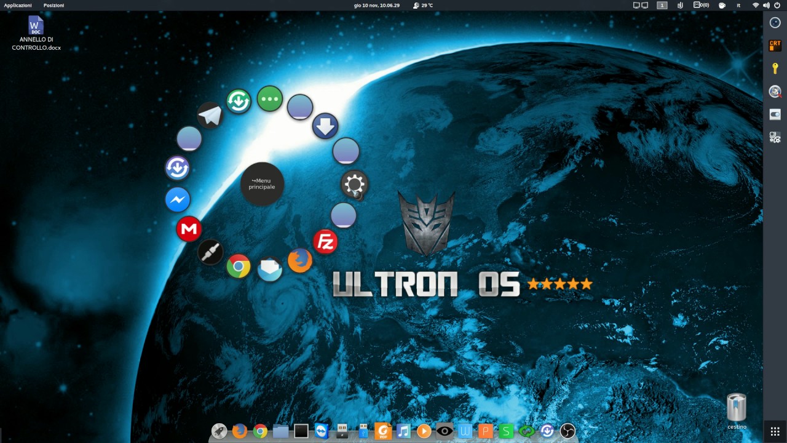Screen dimensions: 787x443
Task: Open the toggle-switch tweaks icon in the right panel
Action: [x=775, y=114]
